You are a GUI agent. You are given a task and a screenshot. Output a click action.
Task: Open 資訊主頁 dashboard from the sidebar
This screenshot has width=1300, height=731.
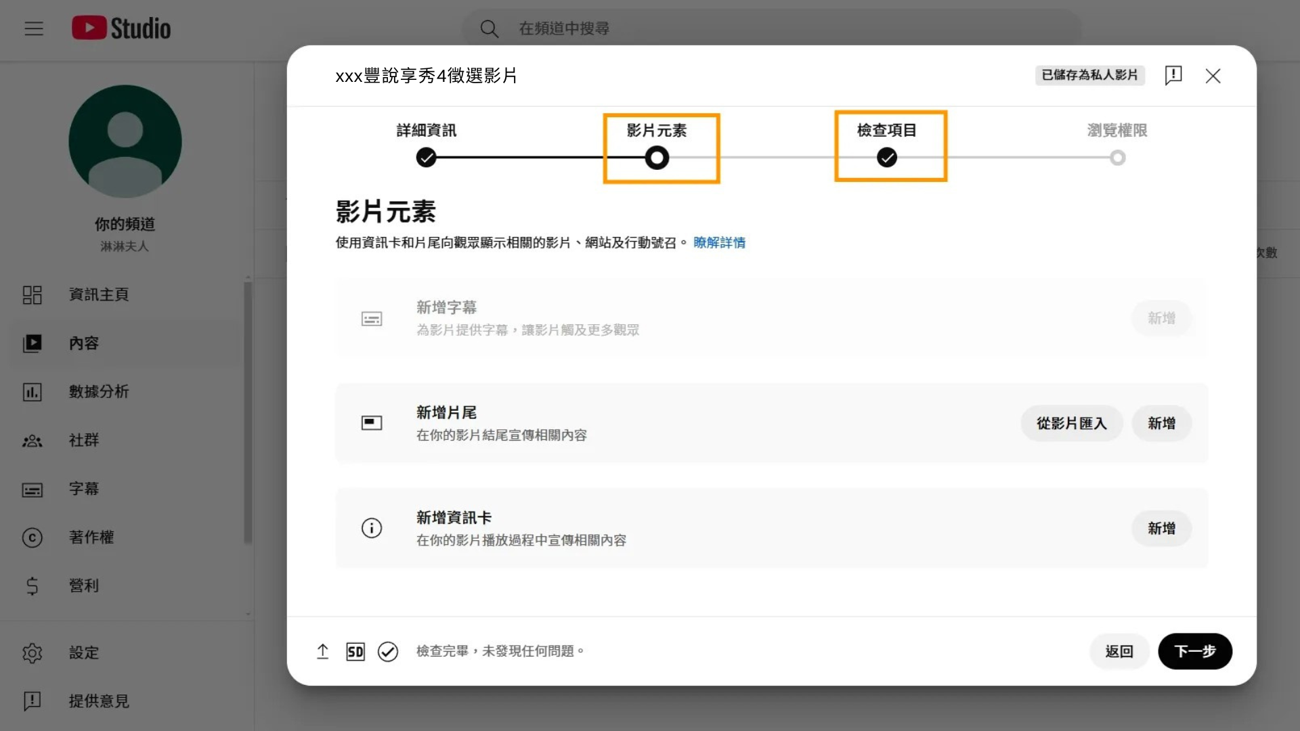pyautogui.click(x=99, y=294)
